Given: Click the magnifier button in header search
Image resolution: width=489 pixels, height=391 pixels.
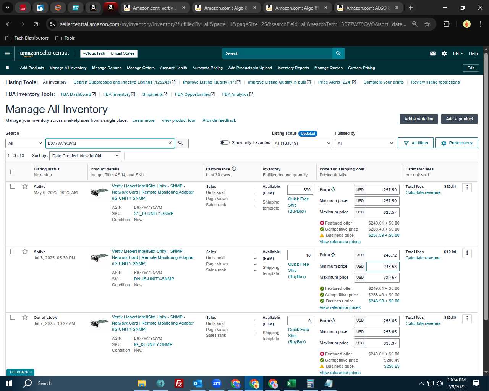Looking at the screenshot, I should click(x=338, y=53).
